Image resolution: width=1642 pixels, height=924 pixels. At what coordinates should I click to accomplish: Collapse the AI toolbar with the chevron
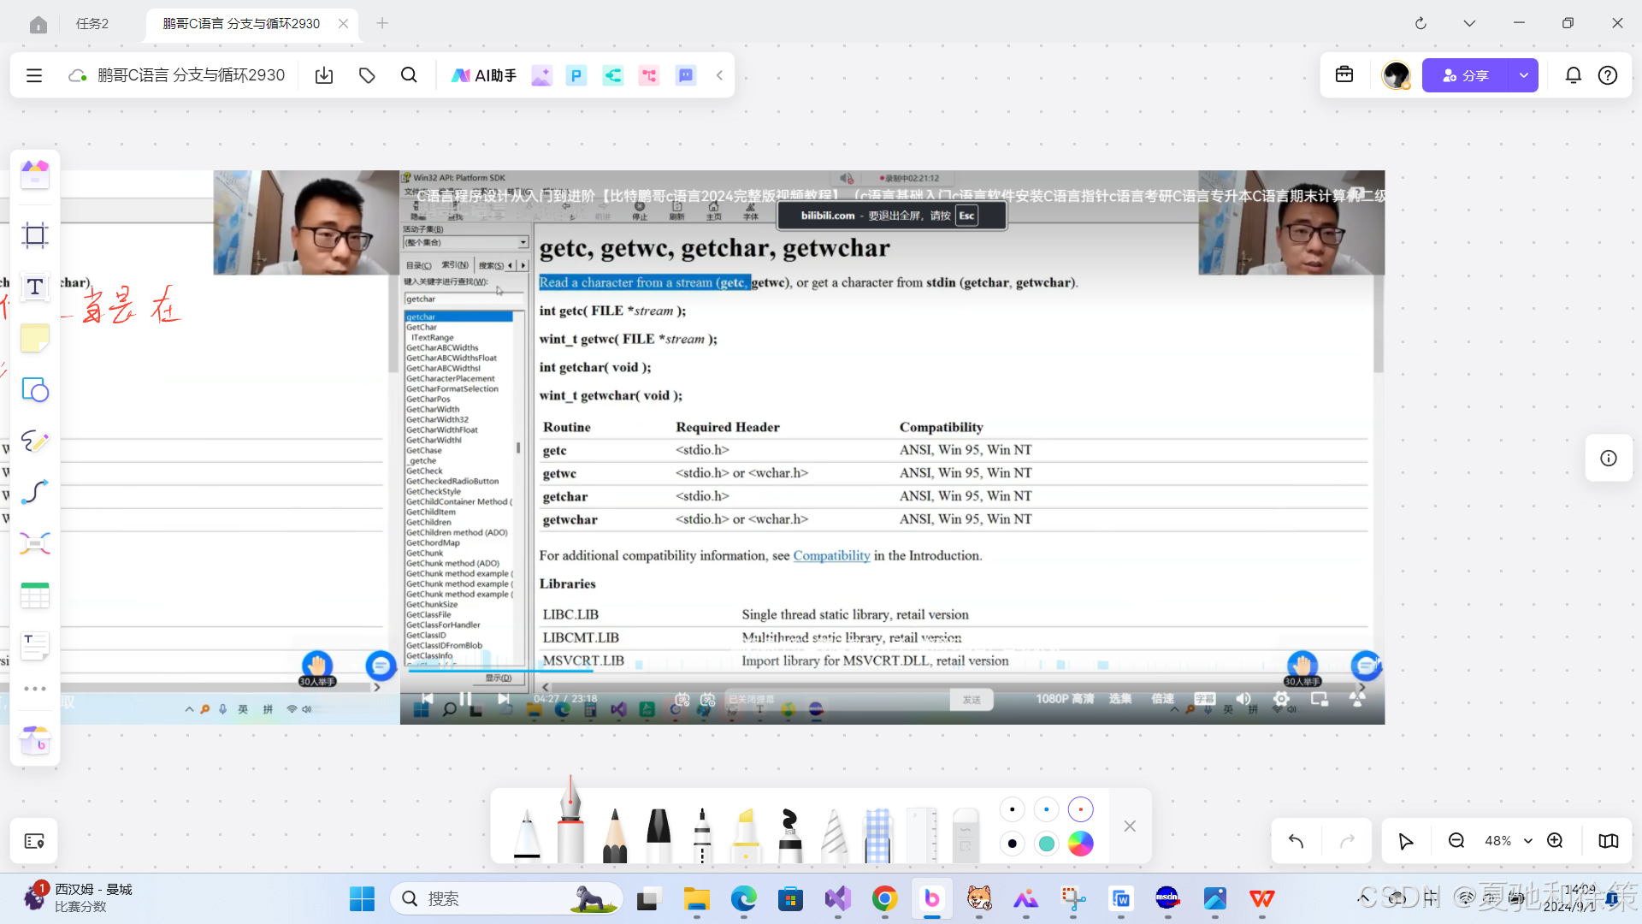point(719,75)
